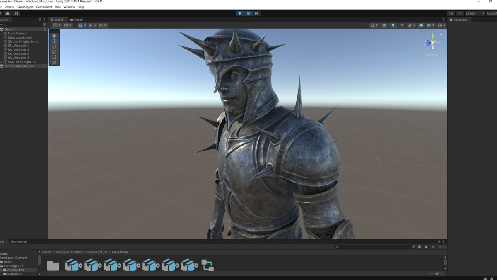Open the Layers dropdown
Image resolution: width=497 pixels, height=280 pixels.
[475, 13]
